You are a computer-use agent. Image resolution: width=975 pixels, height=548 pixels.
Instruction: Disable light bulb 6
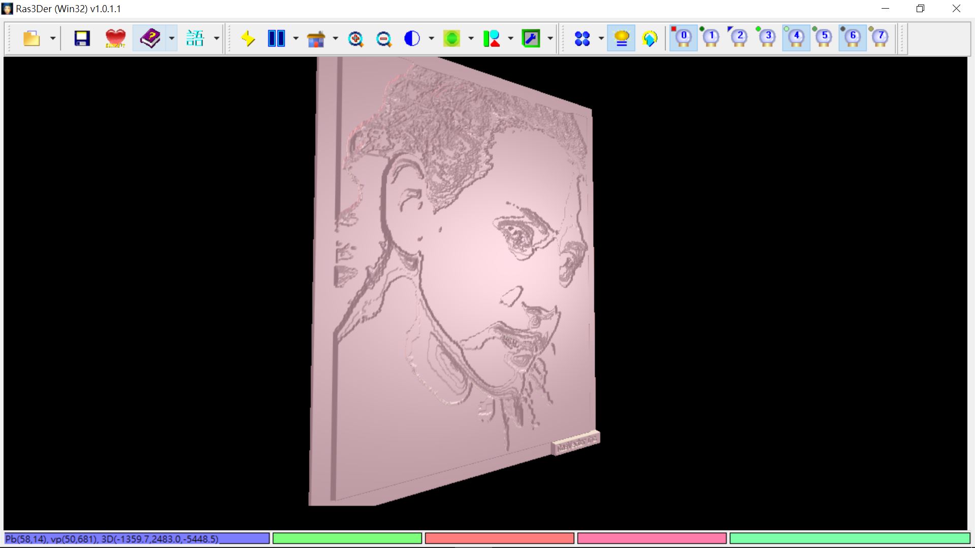pos(852,38)
